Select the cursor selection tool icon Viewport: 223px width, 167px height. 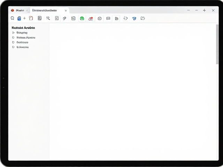(x=48, y=18)
